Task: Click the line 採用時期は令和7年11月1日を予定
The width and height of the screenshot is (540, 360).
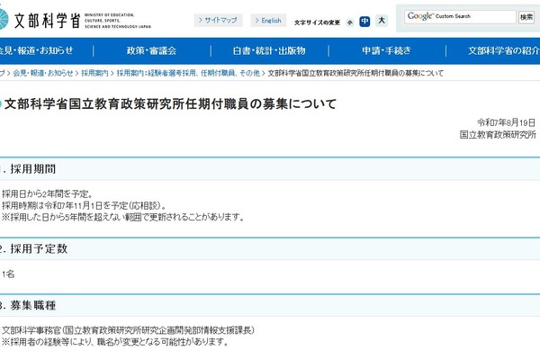Action: pos(84,206)
